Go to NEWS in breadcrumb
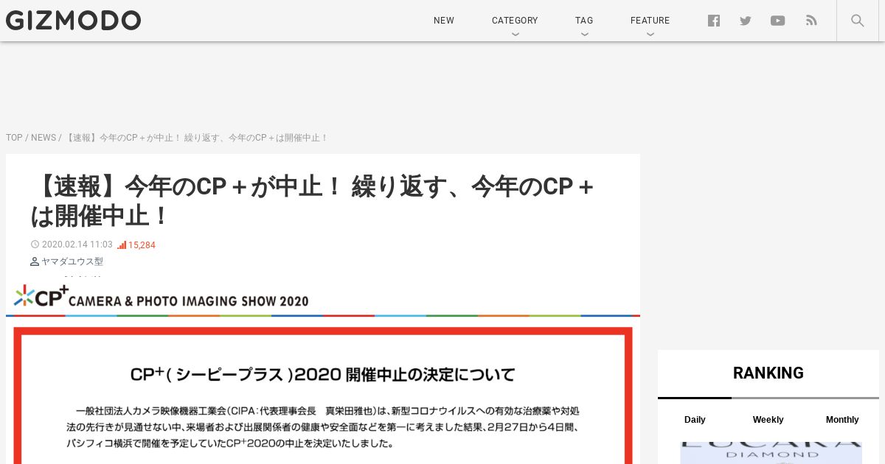Viewport: 885px width, 464px height. click(44, 138)
